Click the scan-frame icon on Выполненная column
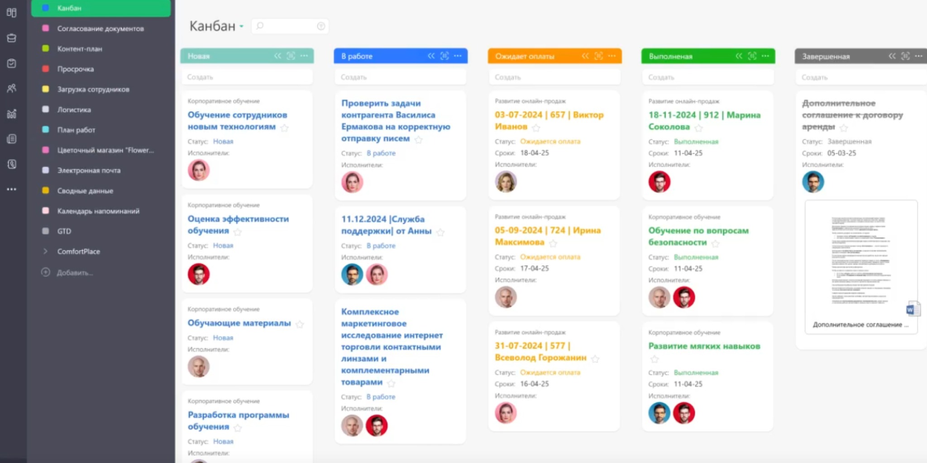 (752, 56)
